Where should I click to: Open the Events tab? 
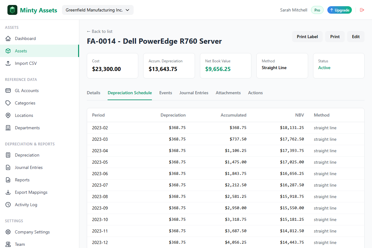166,93
